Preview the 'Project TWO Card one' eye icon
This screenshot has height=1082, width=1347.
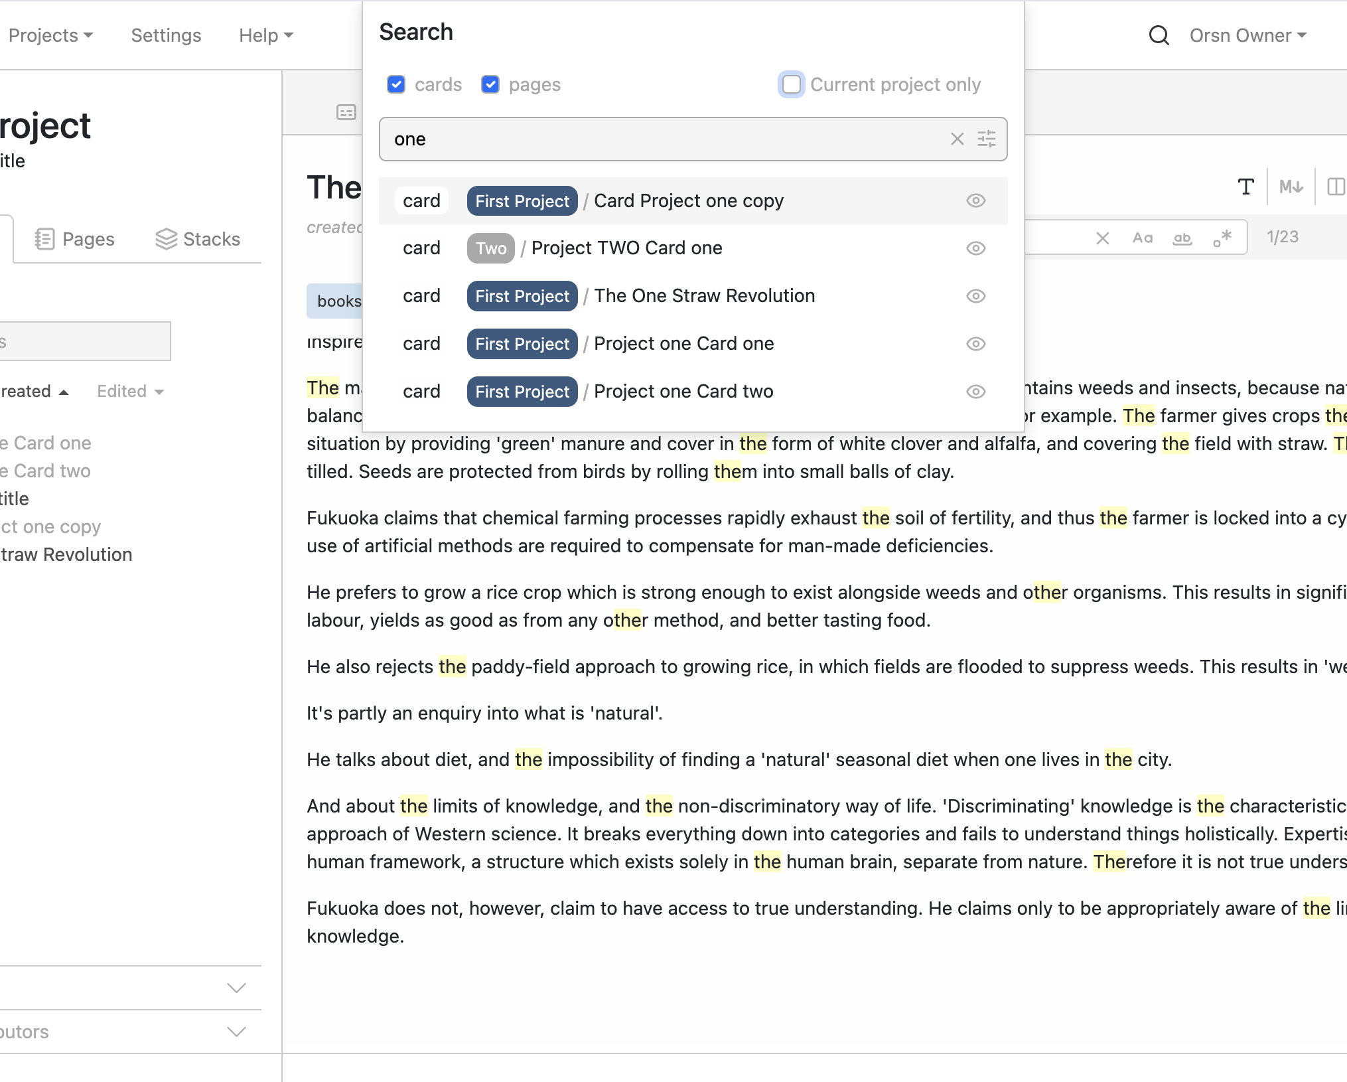975,248
